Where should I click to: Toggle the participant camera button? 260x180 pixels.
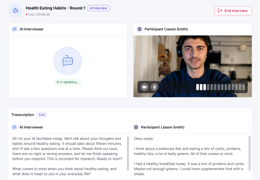(x=144, y=87)
